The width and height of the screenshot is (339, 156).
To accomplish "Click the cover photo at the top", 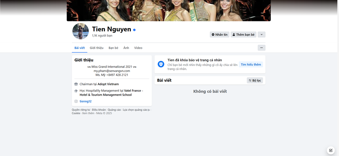I will (x=168, y=10).
